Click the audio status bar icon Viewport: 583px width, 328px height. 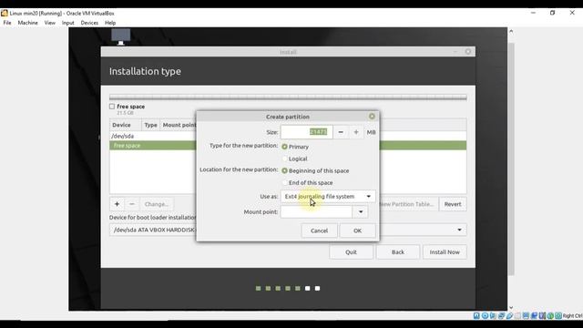[x=493, y=316]
